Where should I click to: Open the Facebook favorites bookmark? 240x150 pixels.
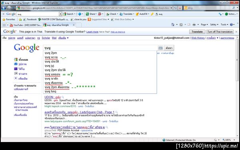pyautogui.click(x=30, y=20)
